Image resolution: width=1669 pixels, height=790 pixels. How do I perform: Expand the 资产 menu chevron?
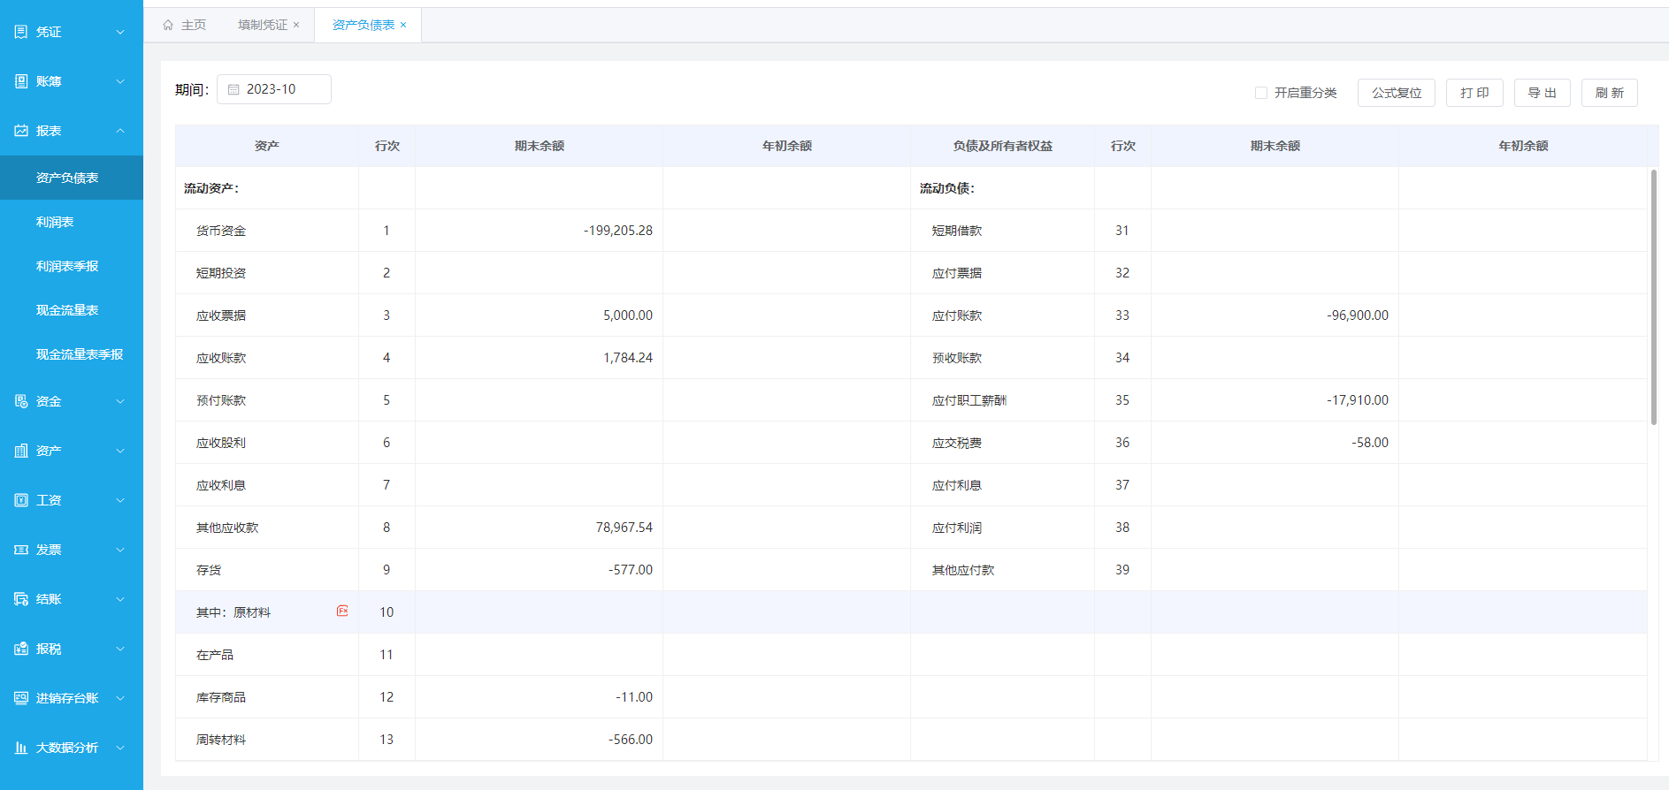pyautogui.click(x=120, y=451)
